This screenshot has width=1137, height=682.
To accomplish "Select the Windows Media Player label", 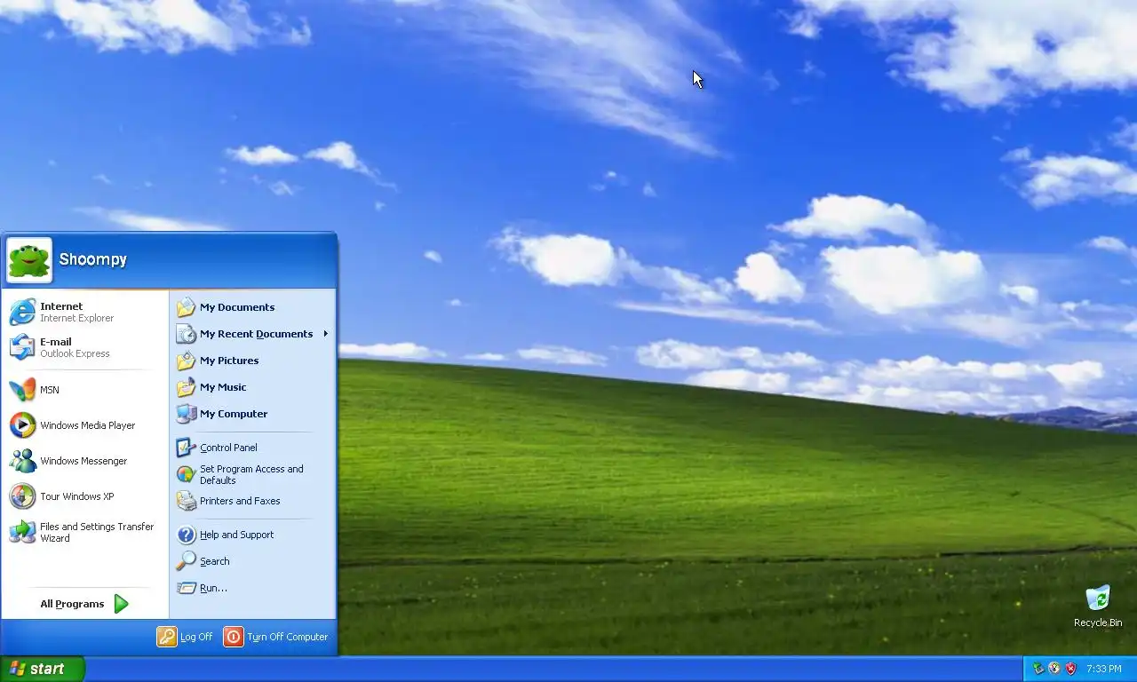I will (x=88, y=425).
